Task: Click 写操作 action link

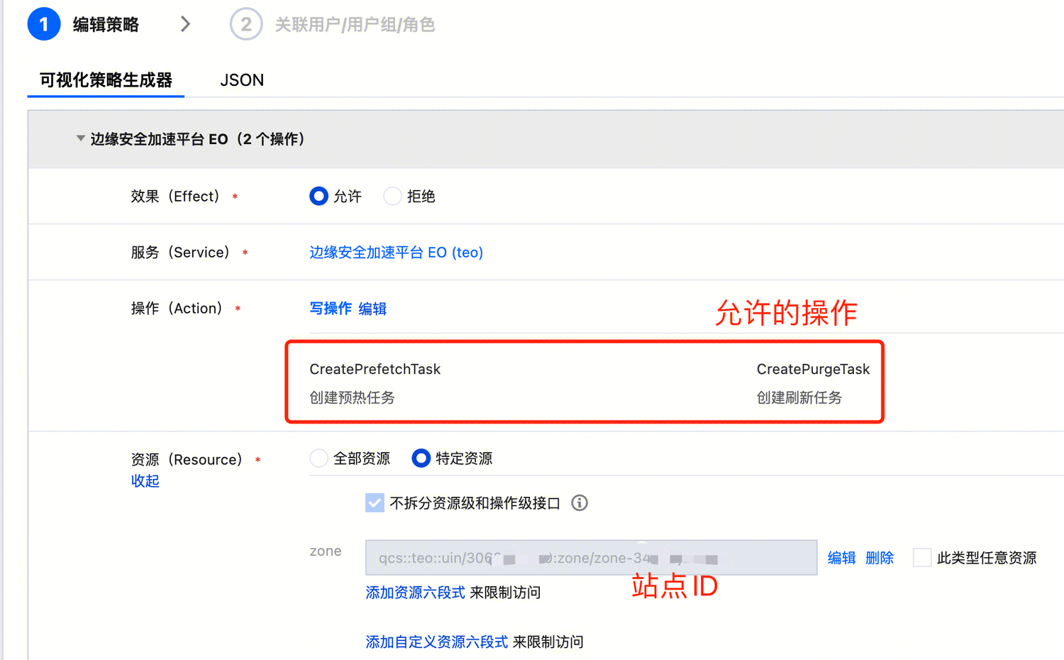Action: (x=331, y=309)
